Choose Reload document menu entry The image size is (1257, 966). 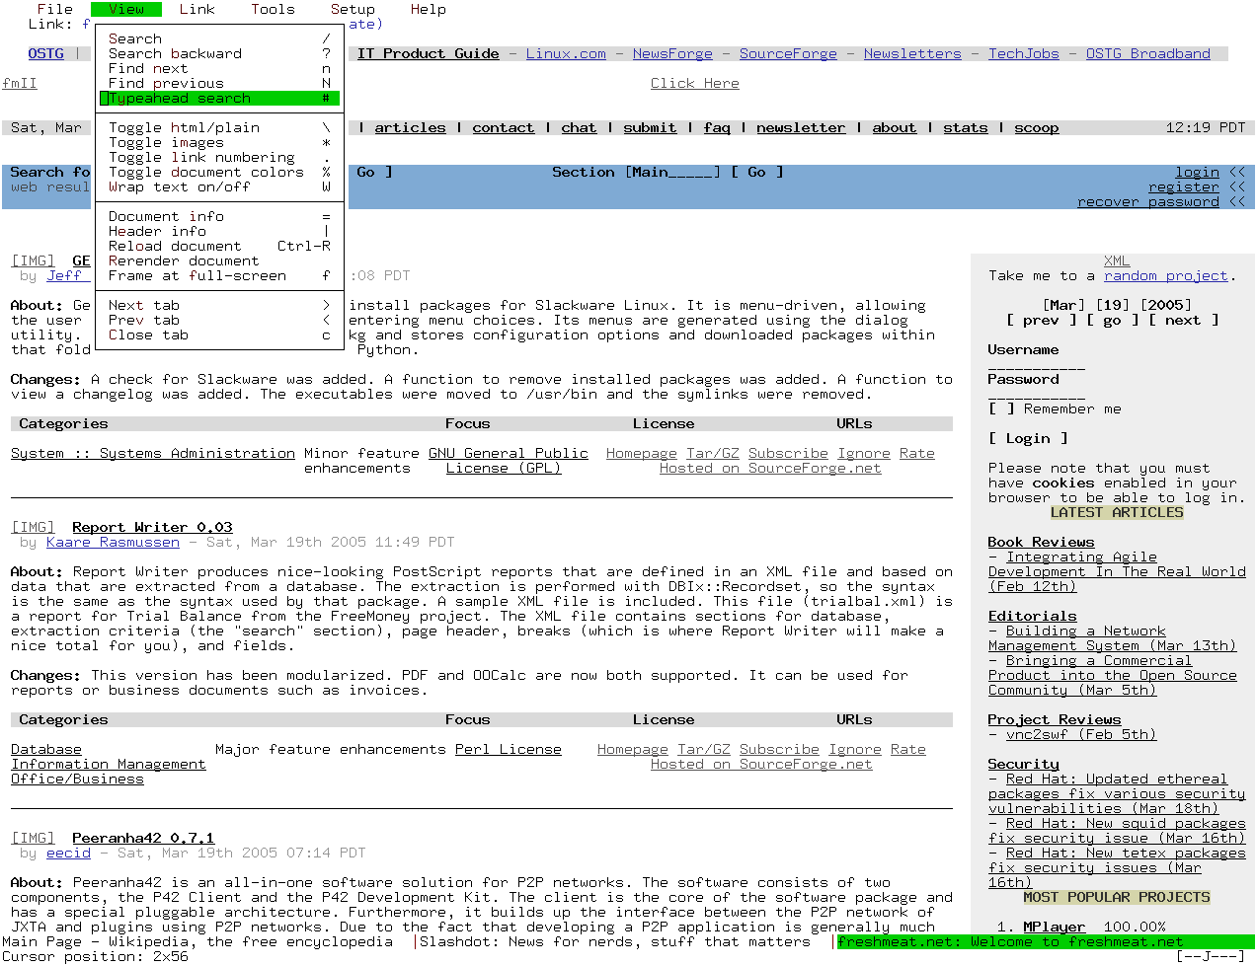point(219,247)
